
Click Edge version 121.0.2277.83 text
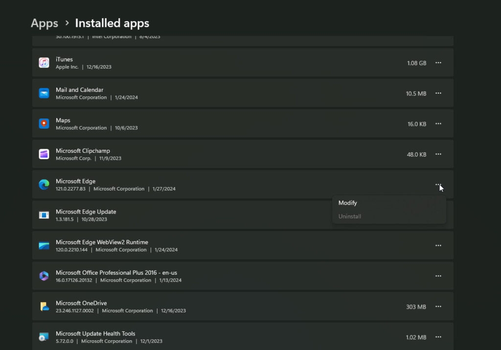click(x=70, y=189)
